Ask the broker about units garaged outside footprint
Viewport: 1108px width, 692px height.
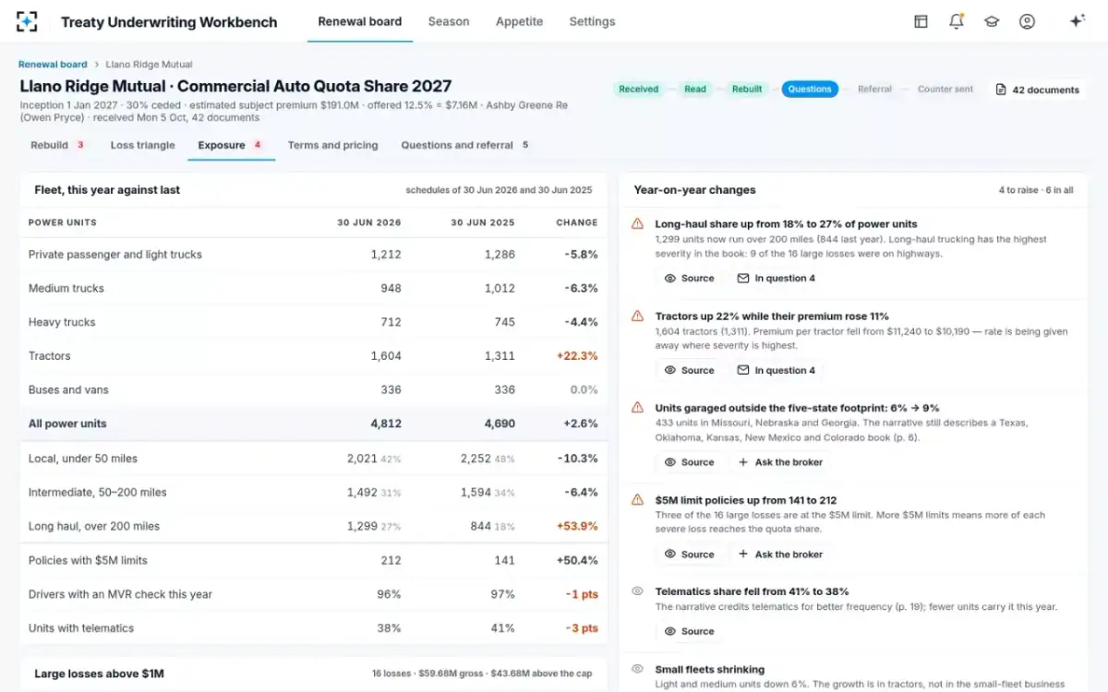click(780, 462)
